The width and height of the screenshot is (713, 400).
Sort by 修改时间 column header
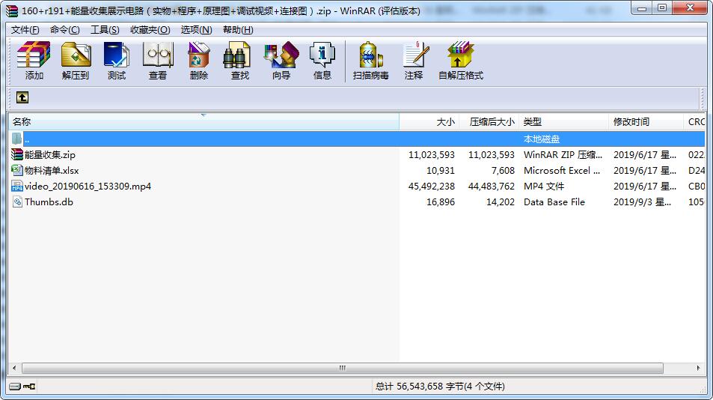coord(646,121)
